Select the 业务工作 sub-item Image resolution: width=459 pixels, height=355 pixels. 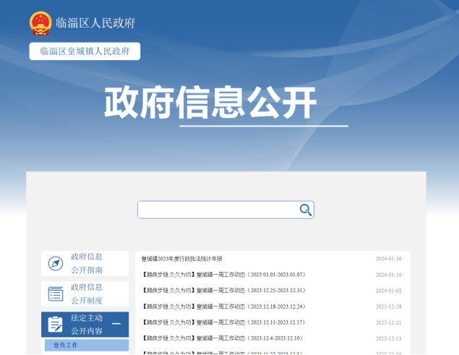[x=65, y=346]
